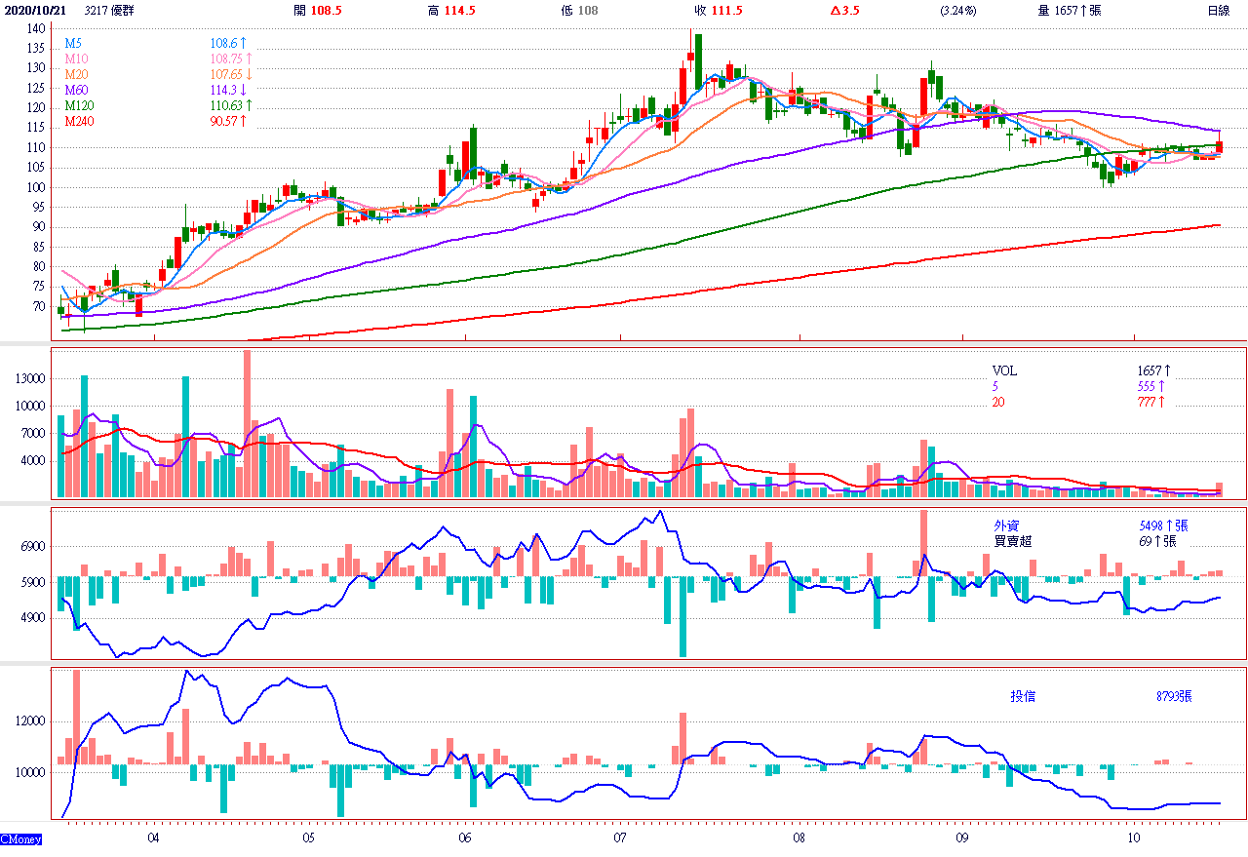Click the 10 month marker on timeline
Screen dimensions: 1248x857
tap(1133, 838)
